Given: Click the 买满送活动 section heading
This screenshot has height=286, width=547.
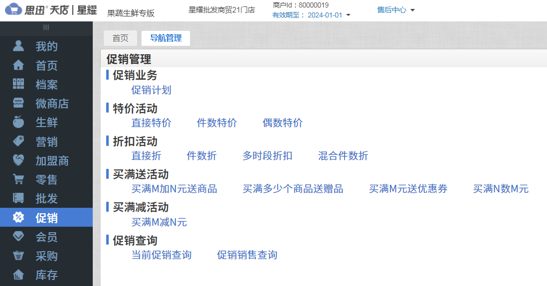Looking at the screenshot, I should point(141,174).
